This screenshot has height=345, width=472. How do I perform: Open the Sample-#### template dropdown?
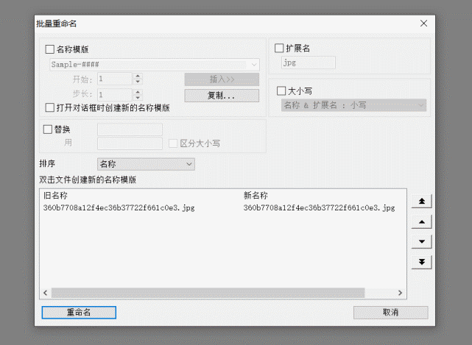point(254,65)
